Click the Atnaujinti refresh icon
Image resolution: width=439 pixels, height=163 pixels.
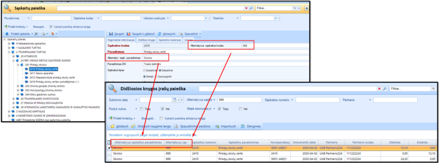[159, 33]
